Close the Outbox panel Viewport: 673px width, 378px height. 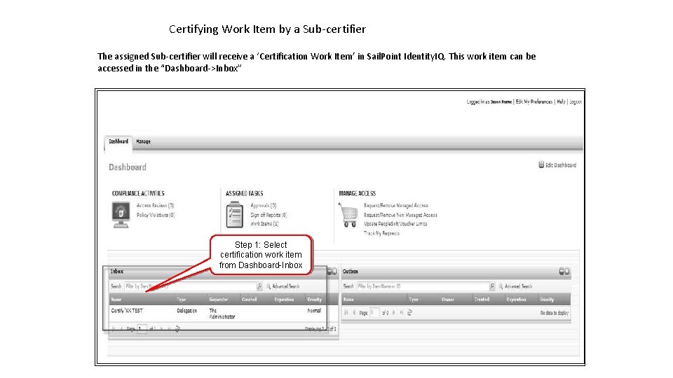[567, 272]
